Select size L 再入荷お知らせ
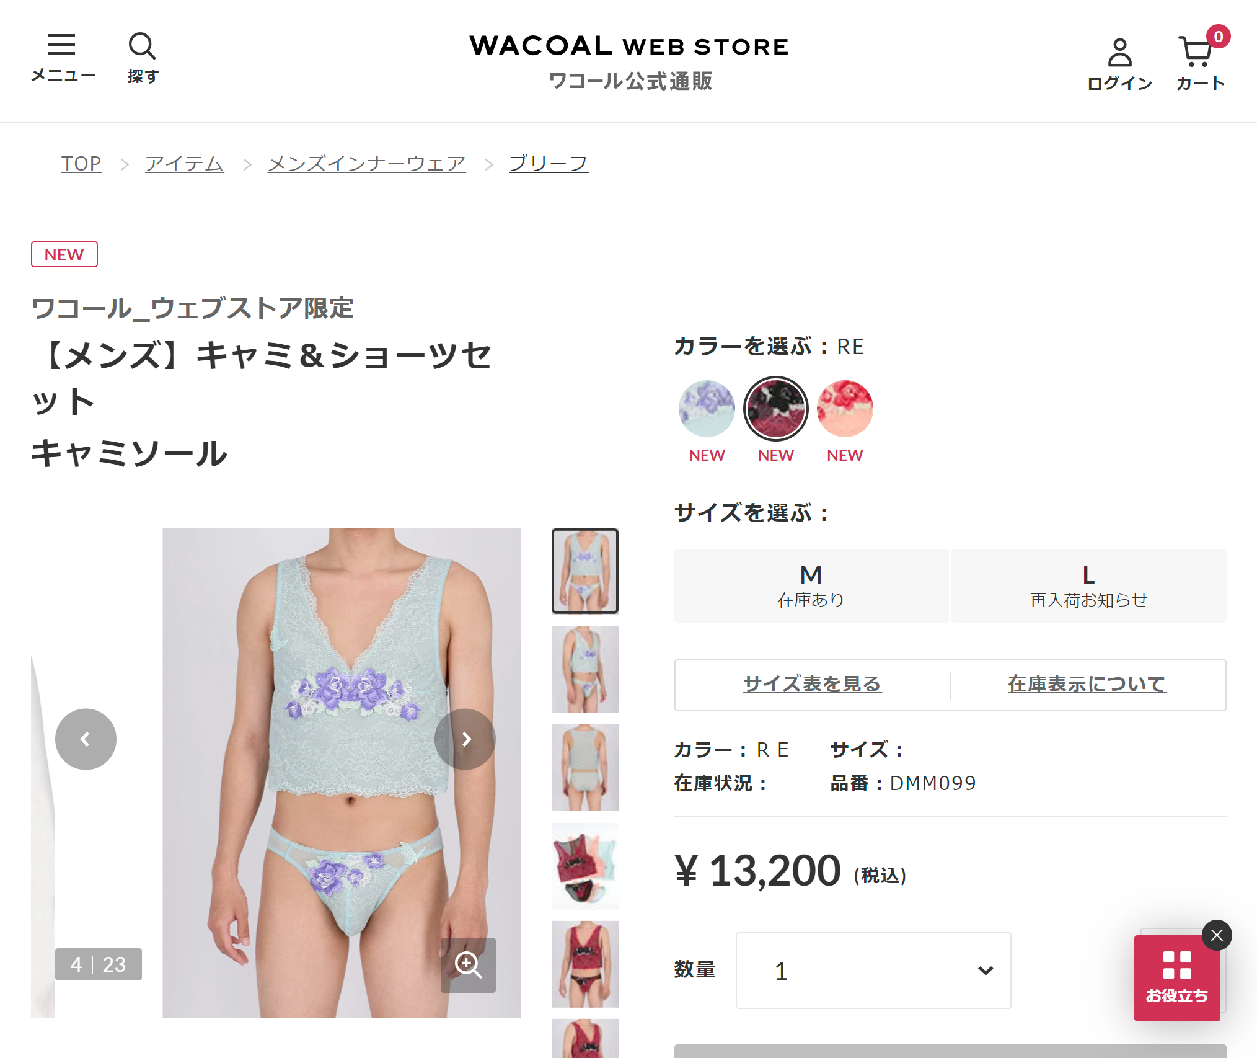 [1088, 585]
